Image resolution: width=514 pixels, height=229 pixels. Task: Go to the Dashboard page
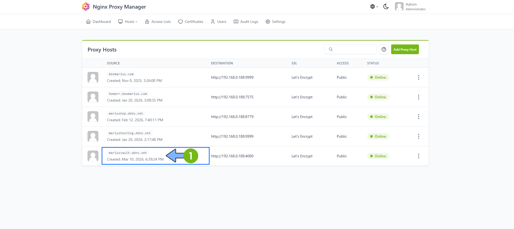[98, 22]
